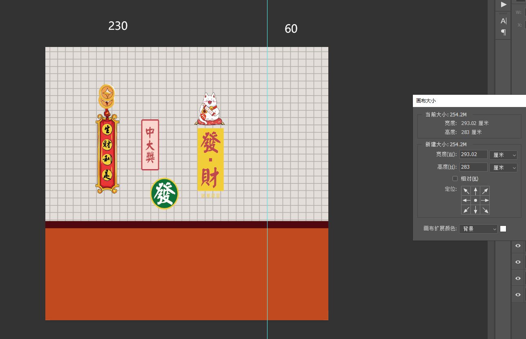Anchor canvas to the top-right arrow
Viewport: 526px width, 339px height.
point(485,191)
